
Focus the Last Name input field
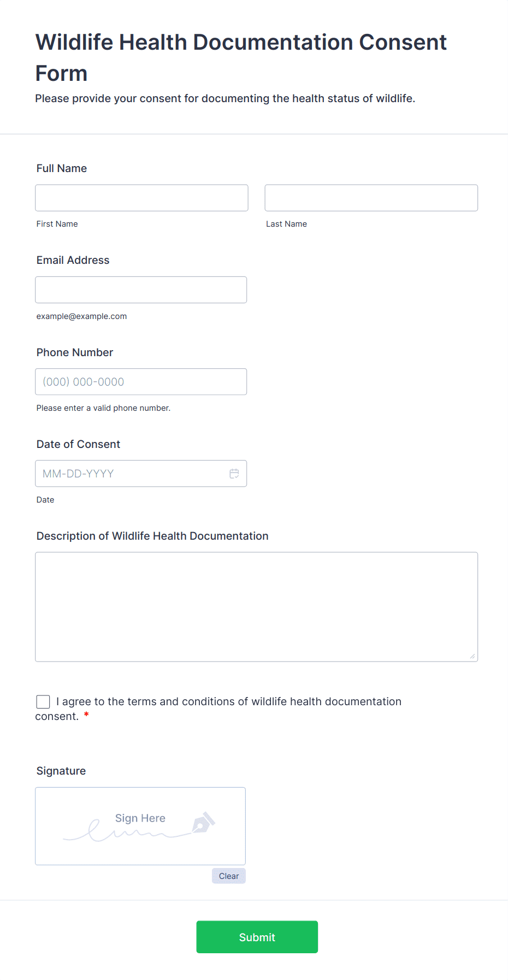pyautogui.click(x=371, y=198)
